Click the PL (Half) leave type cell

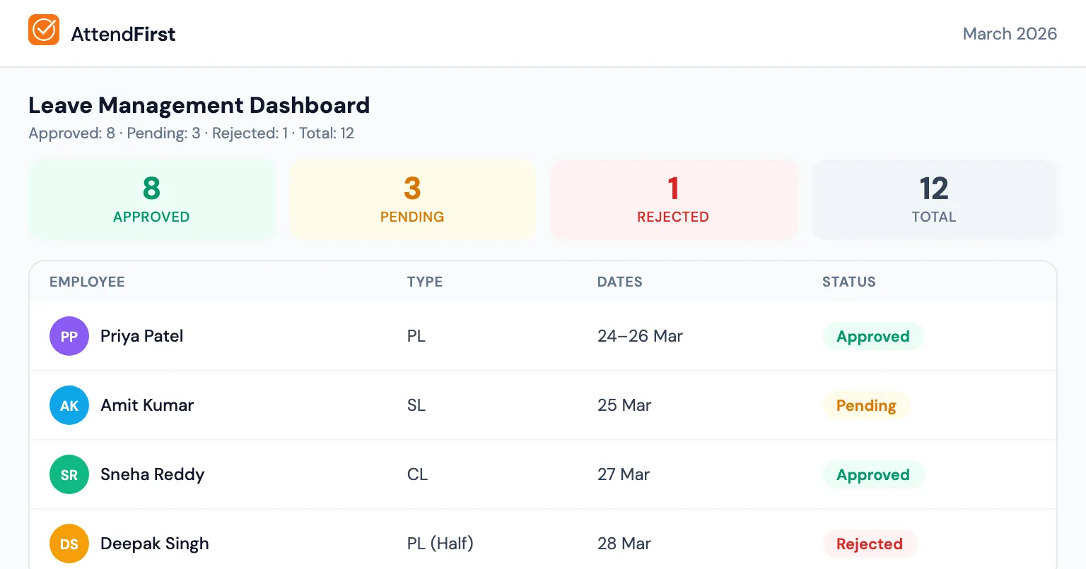440,544
